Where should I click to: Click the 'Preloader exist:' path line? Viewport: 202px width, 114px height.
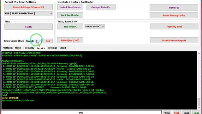point(53,90)
